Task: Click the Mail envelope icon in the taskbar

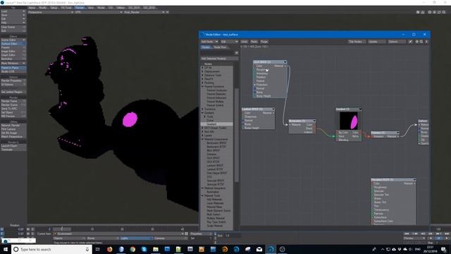Action: (259, 249)
